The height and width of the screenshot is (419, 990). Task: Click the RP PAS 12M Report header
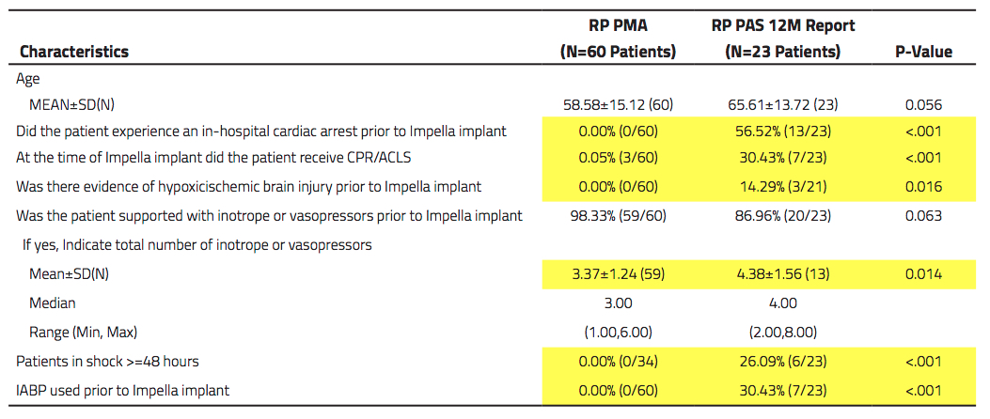tap(782, 39)
